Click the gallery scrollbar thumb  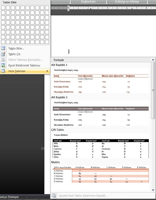(x=153, y=90)
